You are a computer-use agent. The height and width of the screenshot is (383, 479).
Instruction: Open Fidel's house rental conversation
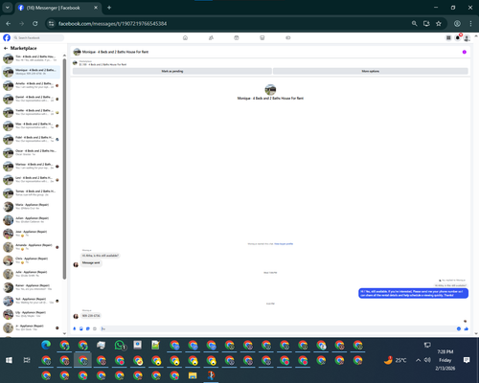[31, 139]
